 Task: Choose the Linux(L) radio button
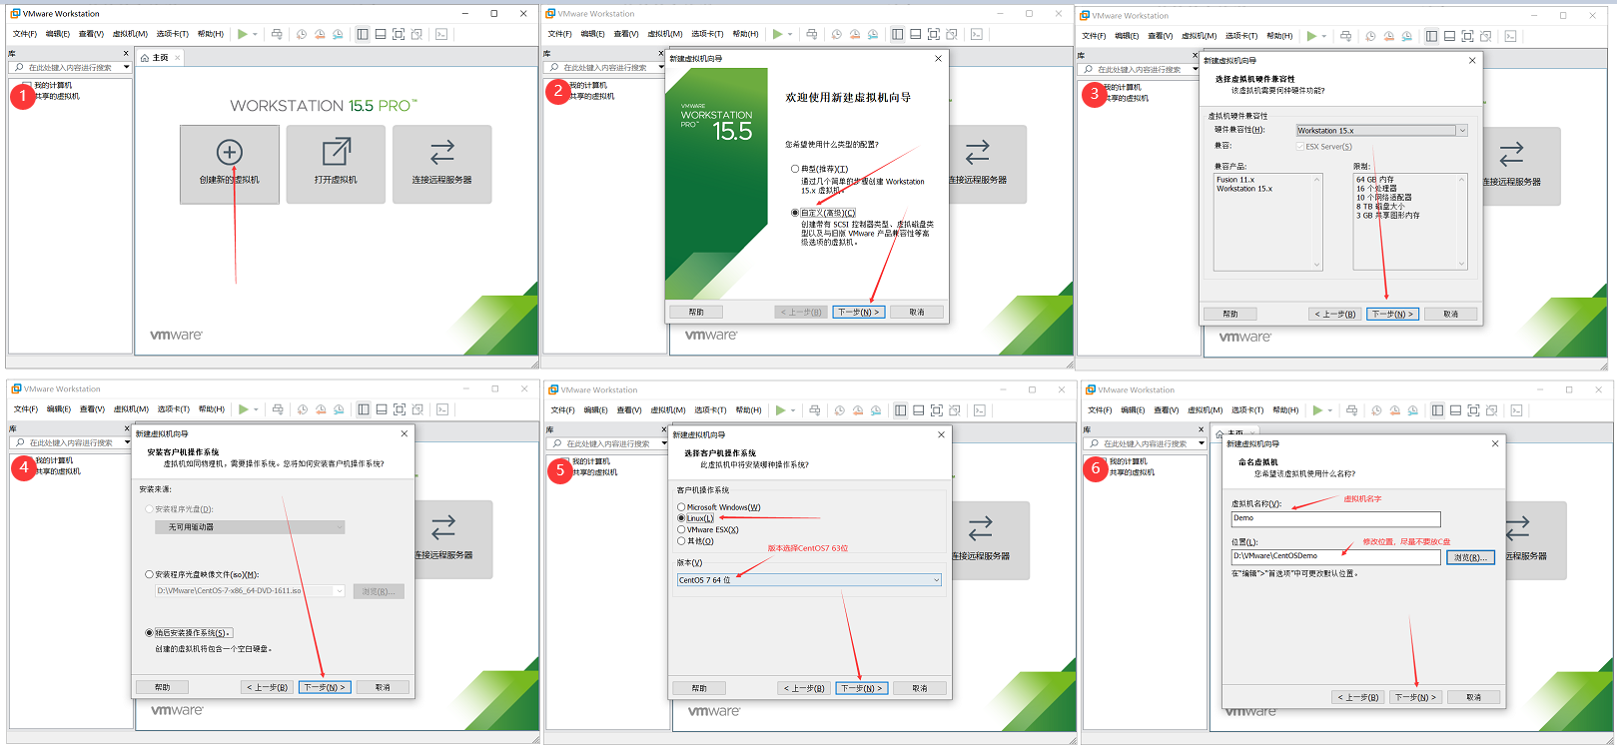click(681, 518)
